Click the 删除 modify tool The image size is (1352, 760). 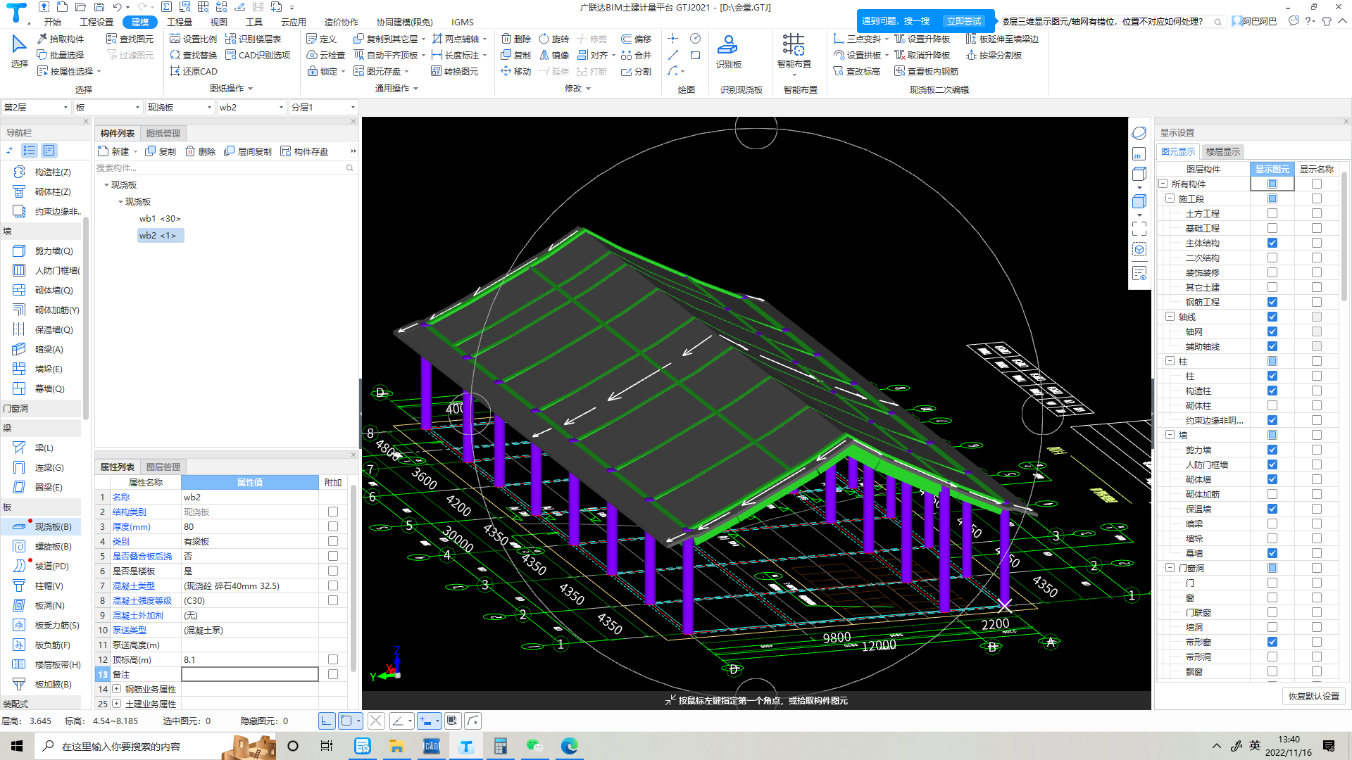click(x=516, y=39)
